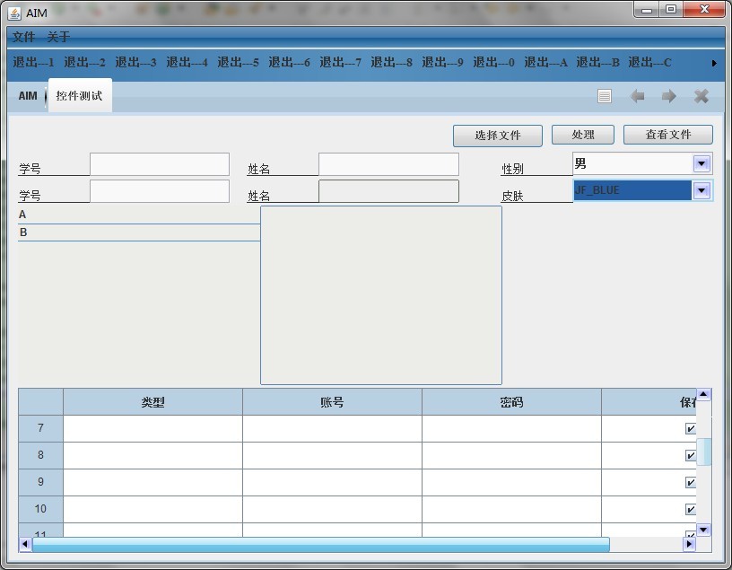Image resolution: width=732 pixels, height=570 pixels.
Task: Click the 选择文件 button
Action: 498,136
